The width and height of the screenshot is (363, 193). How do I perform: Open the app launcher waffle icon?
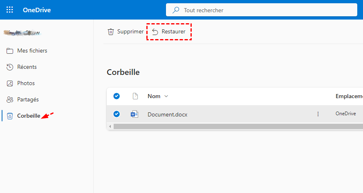click(x=10, y=10)
